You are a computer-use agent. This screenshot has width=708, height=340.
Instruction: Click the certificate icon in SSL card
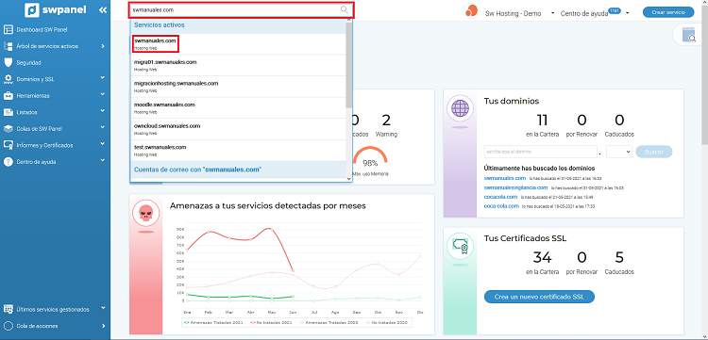point(460,246)
